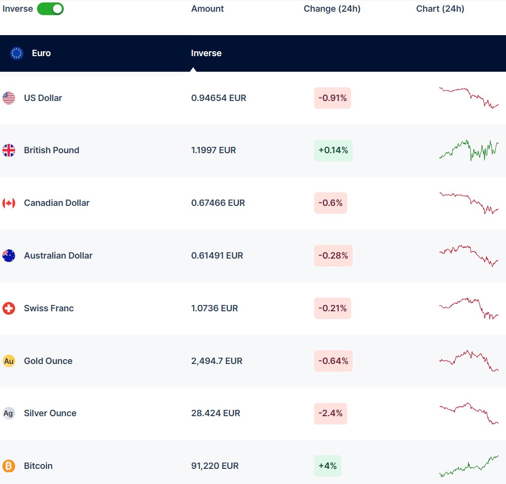This screenshot has height=484, width=506.
Task: Click the Silver Ounce Ag icon
Action: point(9,413)
